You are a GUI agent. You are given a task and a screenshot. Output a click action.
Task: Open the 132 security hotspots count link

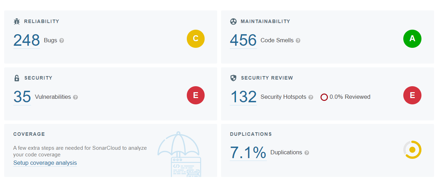[x=243, y=97]
